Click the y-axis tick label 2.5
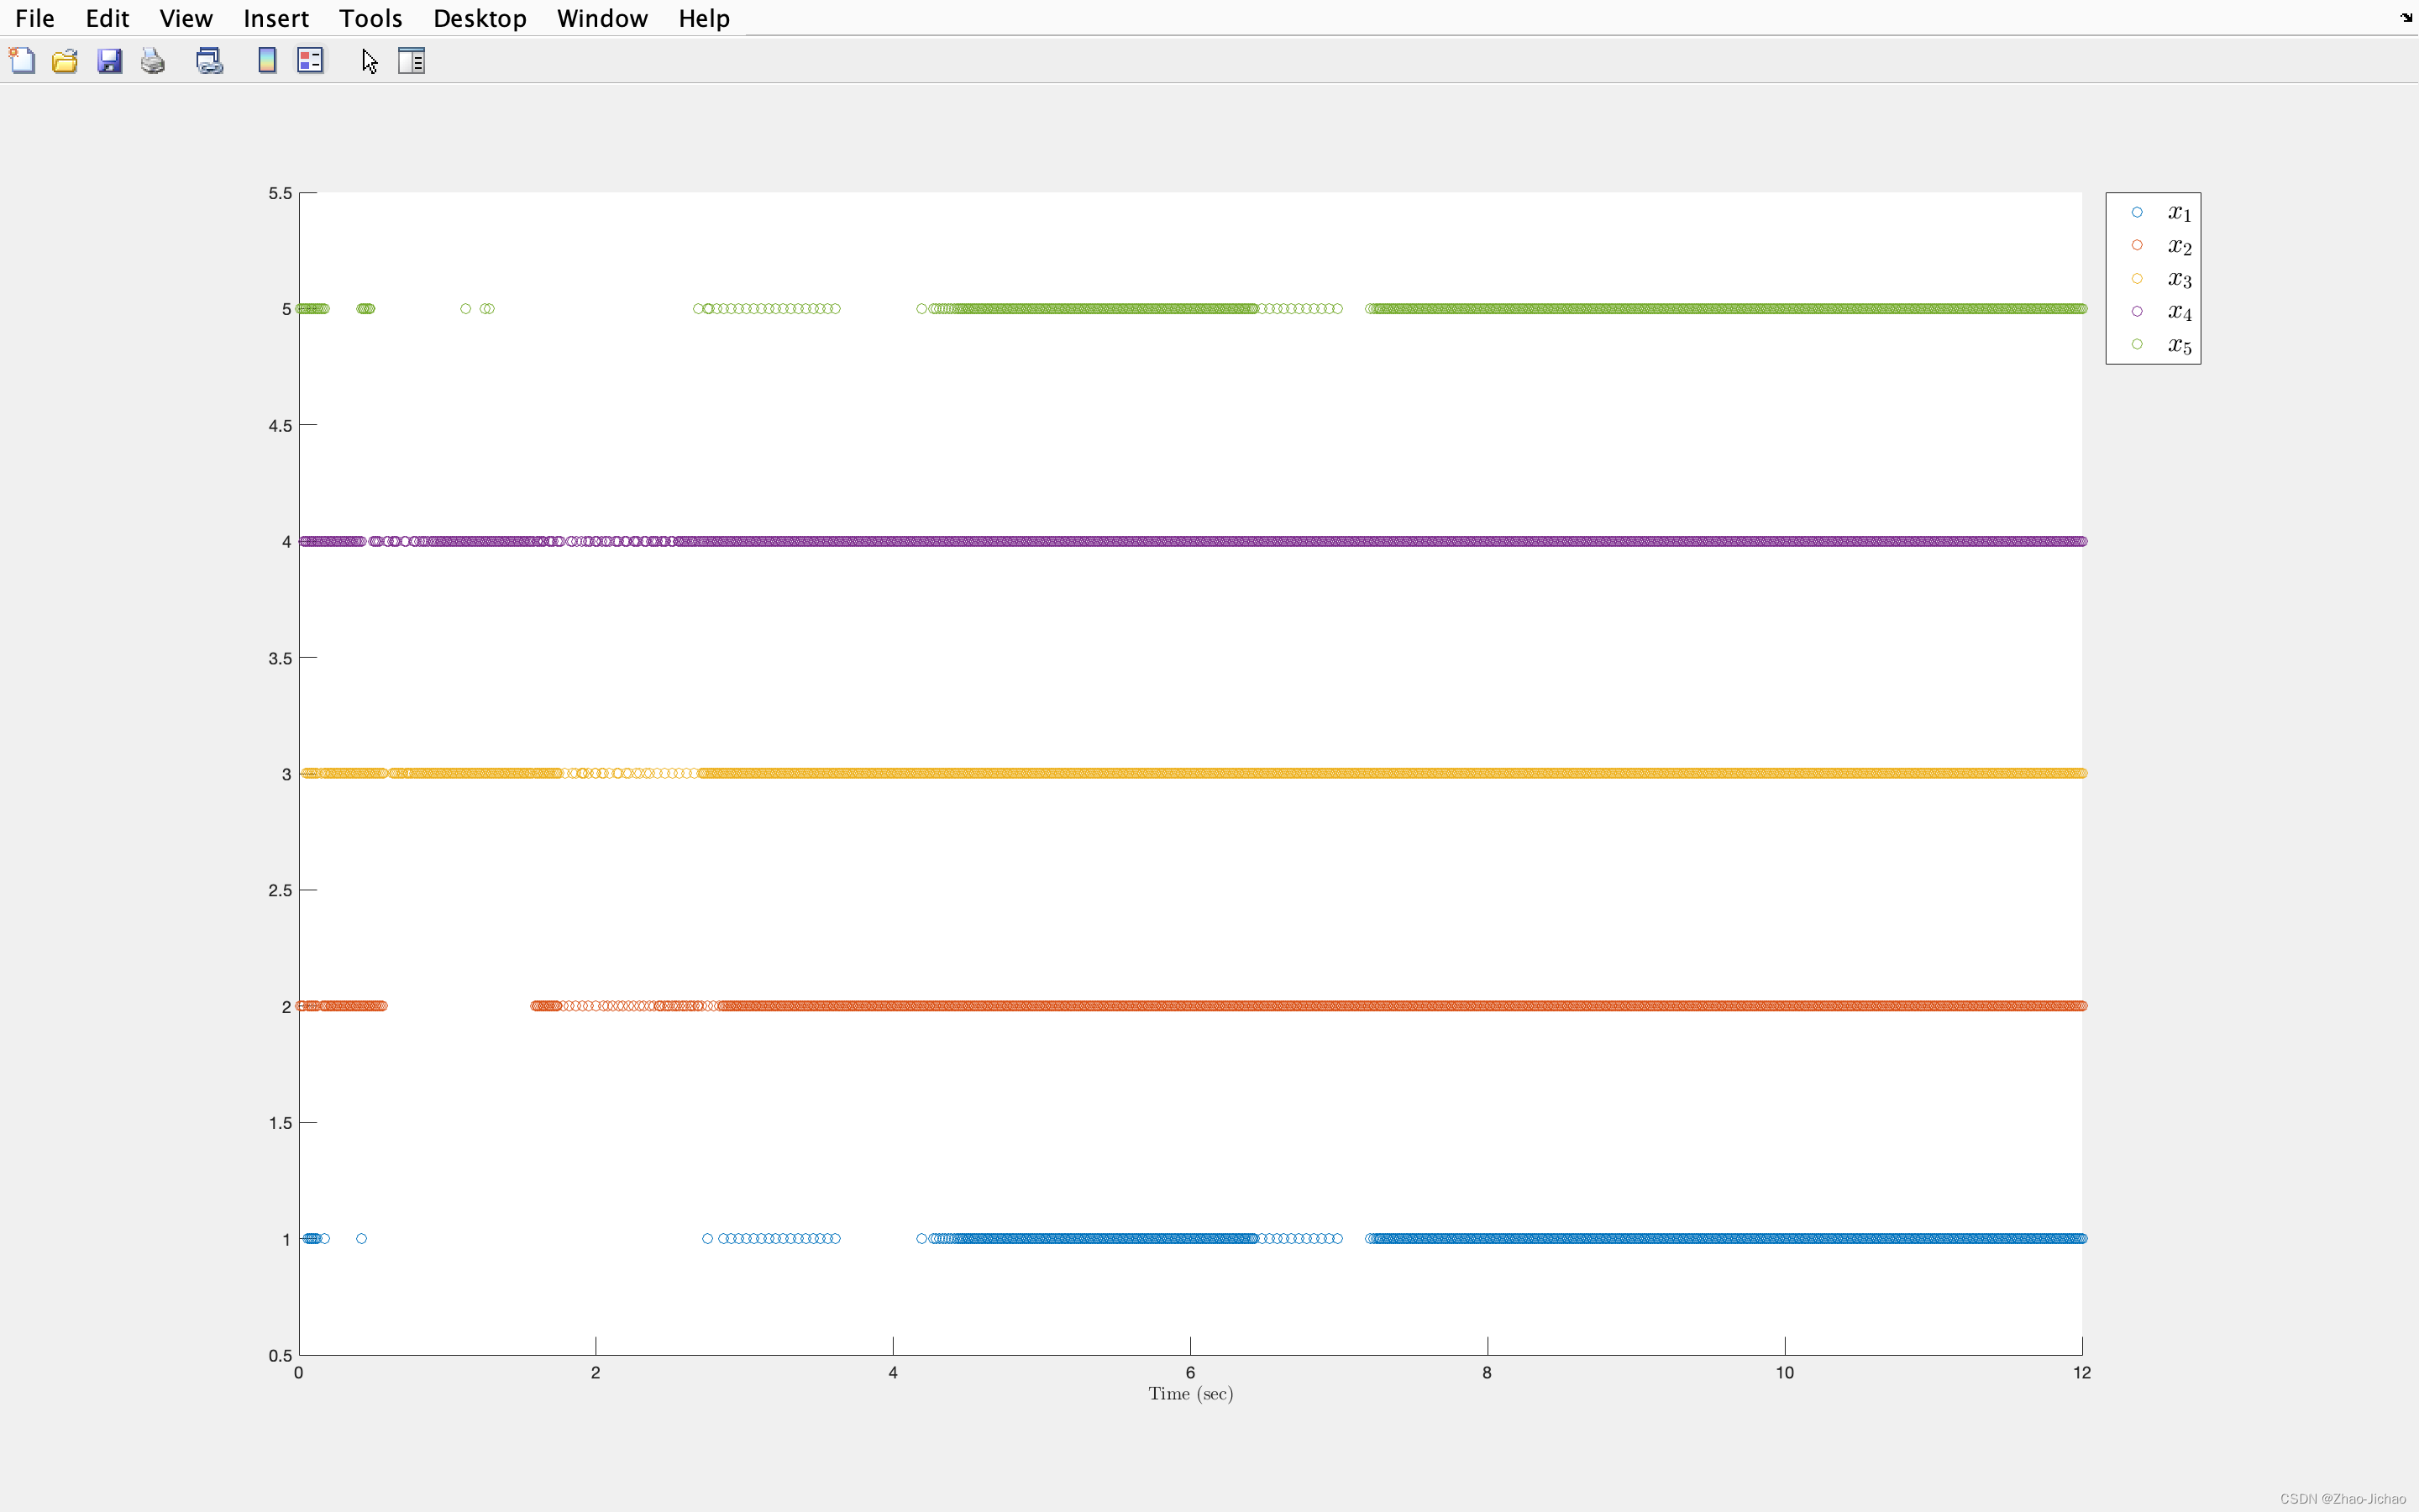This screenshot has height=1512, width=2419. (x=280, y=890)
